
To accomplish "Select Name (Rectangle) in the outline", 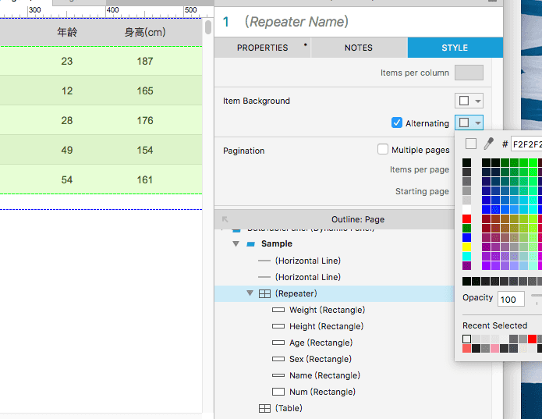I will click(x=324, y=375).
